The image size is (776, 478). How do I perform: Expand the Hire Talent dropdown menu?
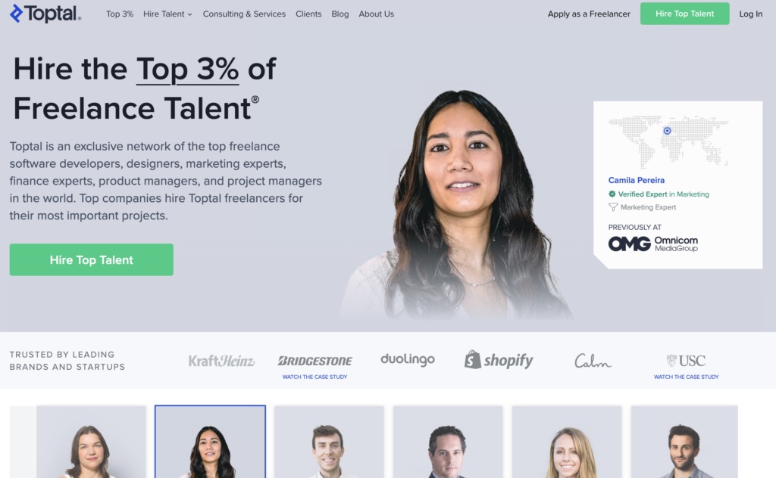(x=167, y=14)
